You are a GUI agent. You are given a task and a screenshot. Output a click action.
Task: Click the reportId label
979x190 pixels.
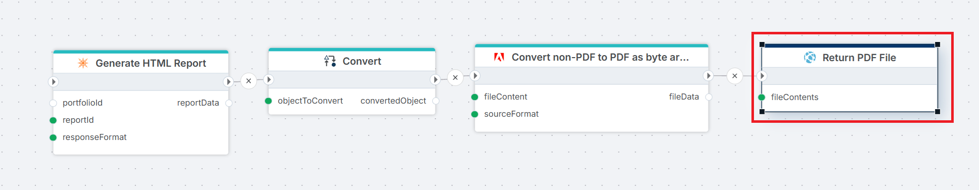click(78, 120)
